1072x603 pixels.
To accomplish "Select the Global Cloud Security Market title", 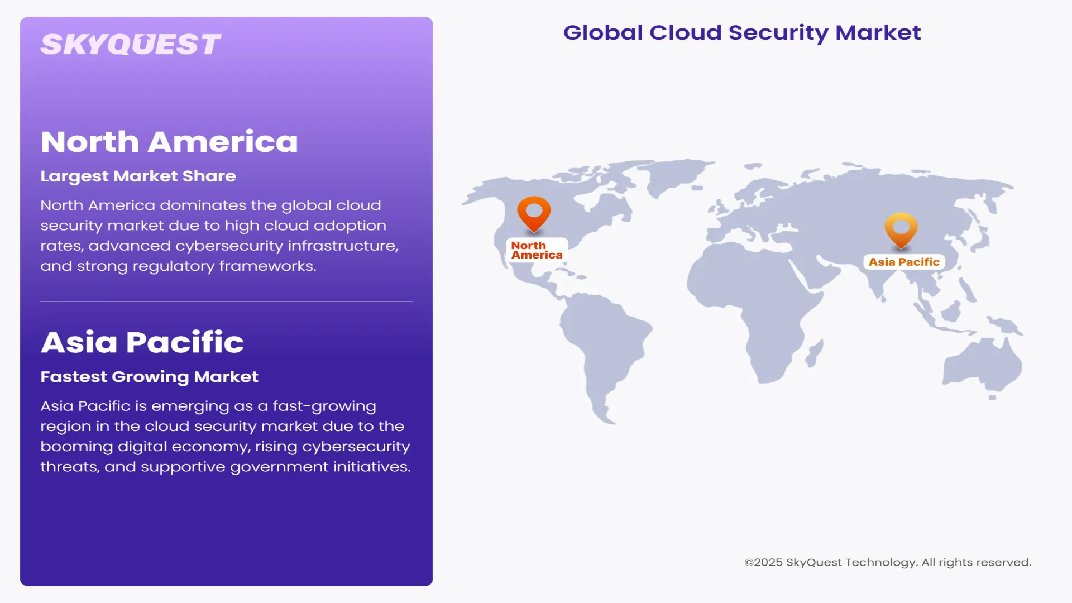I will point(742,32).
